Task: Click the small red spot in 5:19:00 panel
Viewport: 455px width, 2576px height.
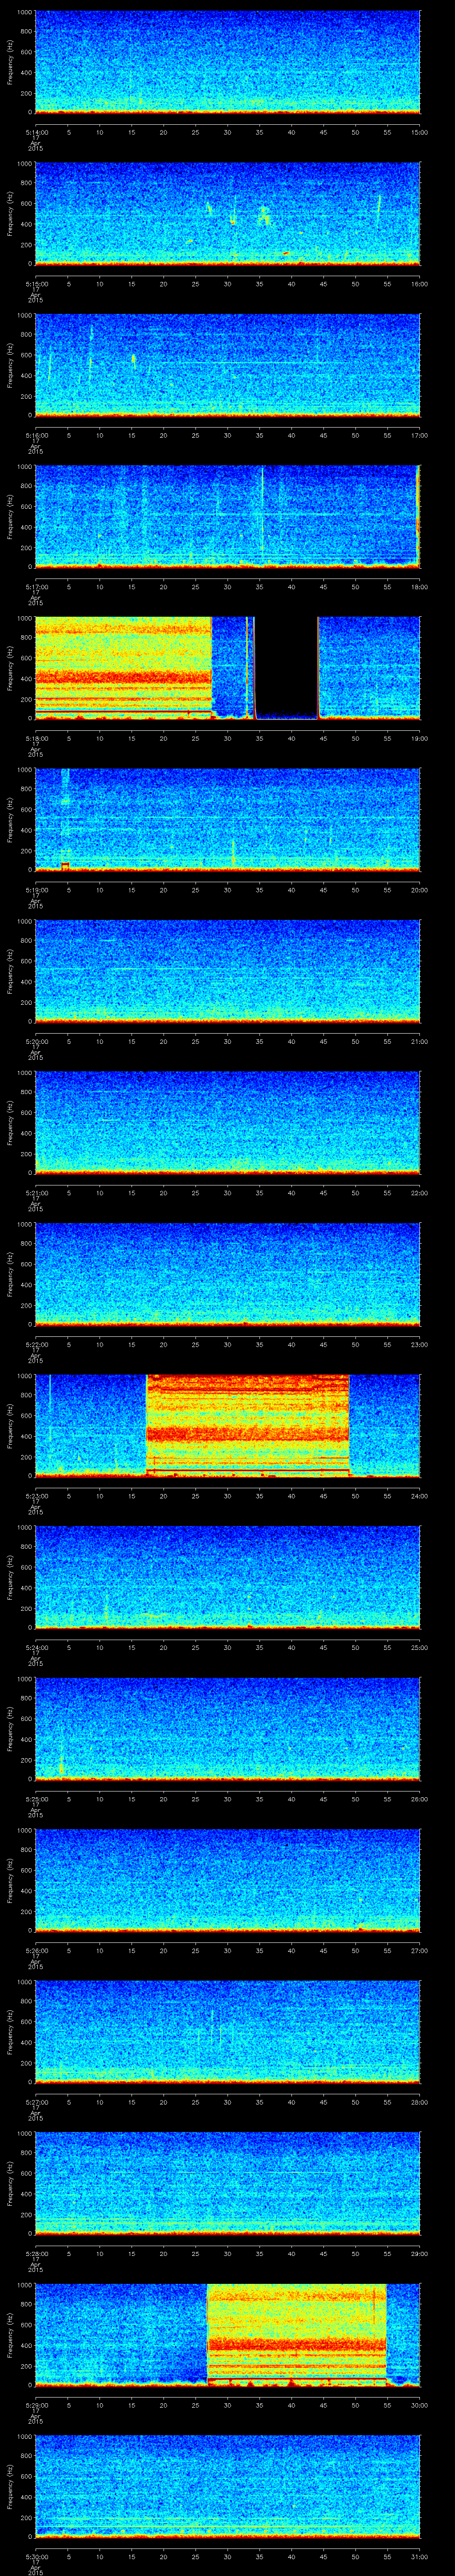Action: [x=65, y=864]
